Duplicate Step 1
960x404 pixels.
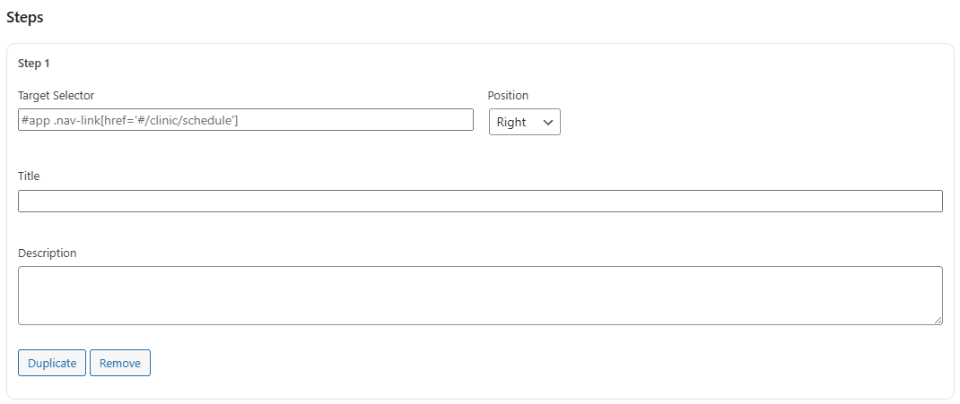coord(52,363)
